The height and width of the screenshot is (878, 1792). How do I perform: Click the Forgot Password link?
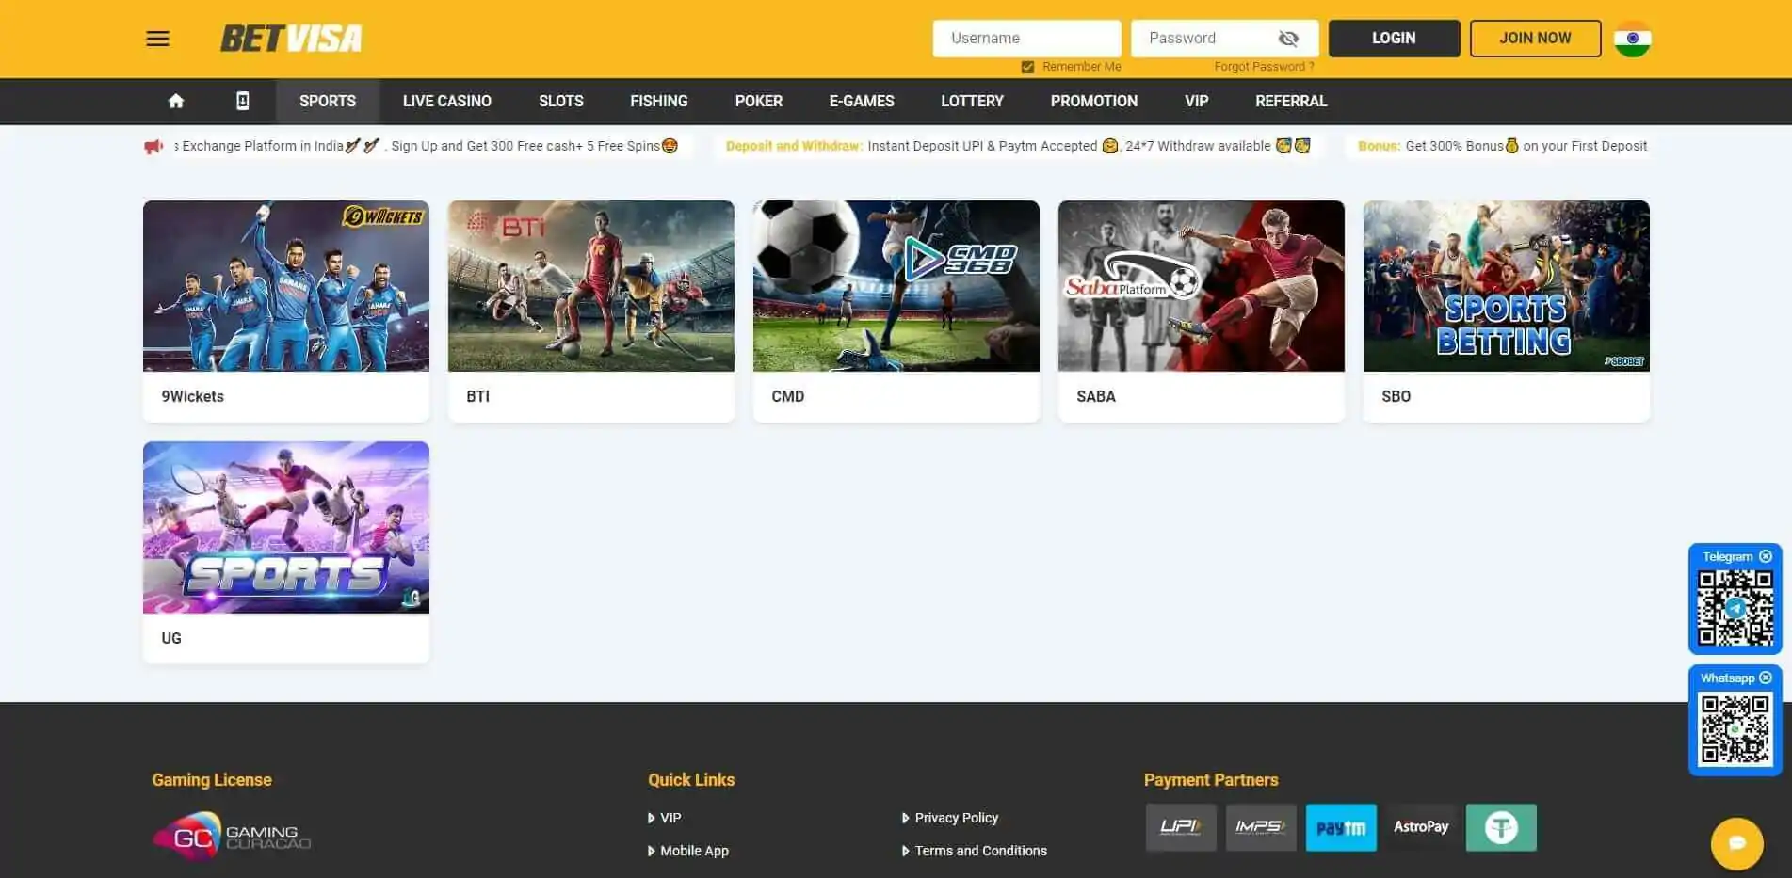[x=1264, y=67]
